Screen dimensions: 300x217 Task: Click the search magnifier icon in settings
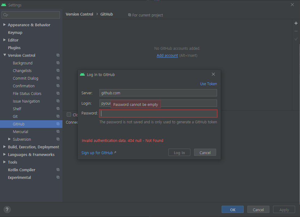click(x=6, y=15)
